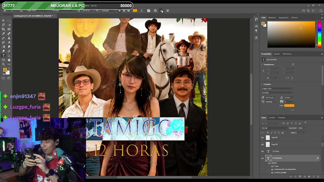The image size is (324, 182).
Task: Toggle Sombra paralela effect visibility
Action: tap(272, 173)
